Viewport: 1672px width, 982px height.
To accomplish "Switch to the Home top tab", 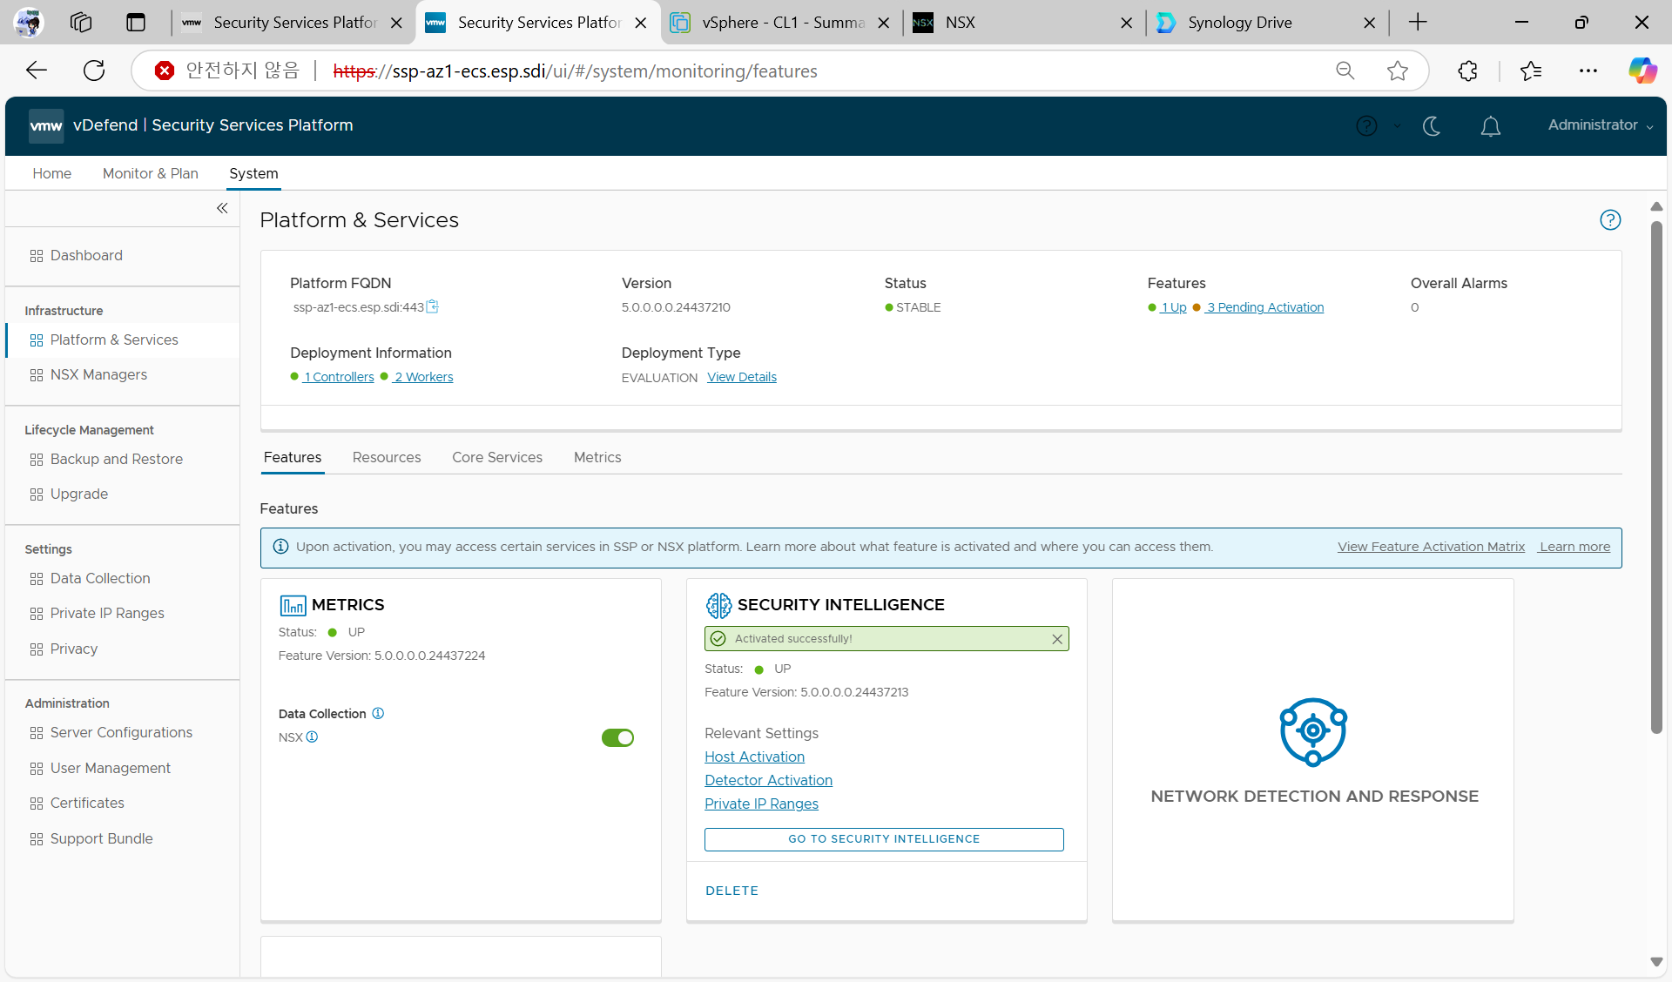I will [52, 173].
